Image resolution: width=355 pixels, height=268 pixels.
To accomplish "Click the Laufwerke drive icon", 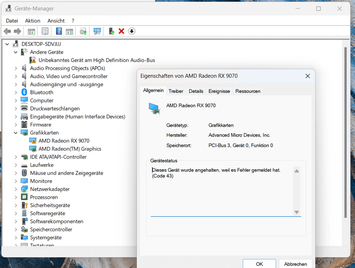I will (24, 165).
